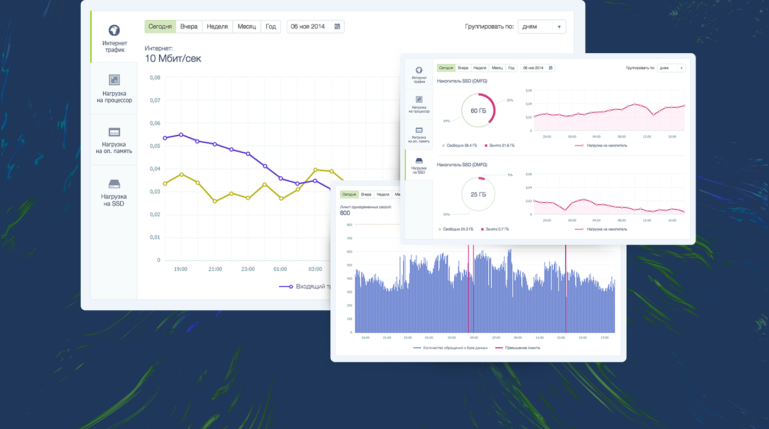Click globe icon in the large traffic panel sidebar
Image resolution: width=769 pixels, height=429 pixels.
(x=114, y=30)
